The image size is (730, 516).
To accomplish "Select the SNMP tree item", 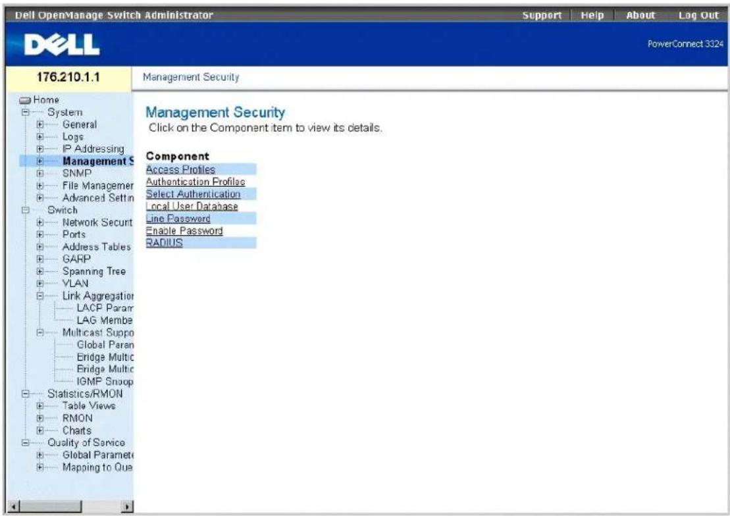I will coord(77,173).
